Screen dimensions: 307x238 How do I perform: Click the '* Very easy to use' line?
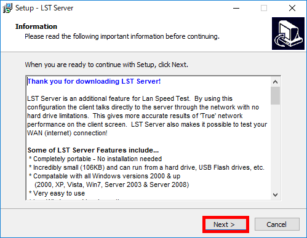point(57,193)
